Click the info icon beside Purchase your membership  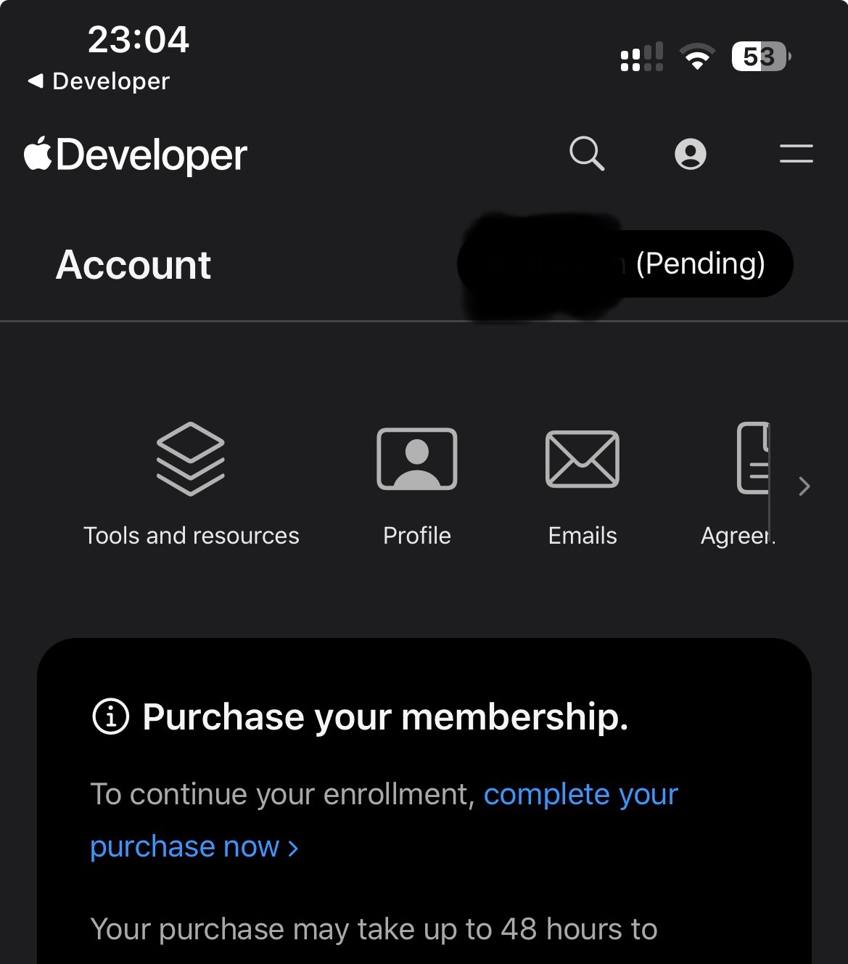pos(111,716)
